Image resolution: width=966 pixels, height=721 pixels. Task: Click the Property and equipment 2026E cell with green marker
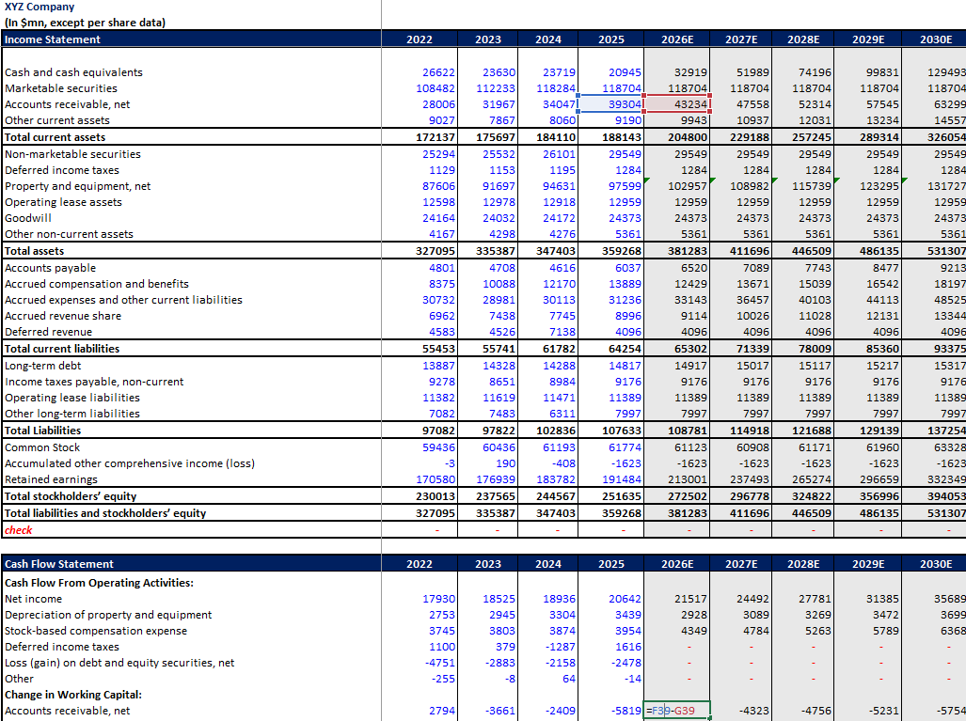point(676,185)
